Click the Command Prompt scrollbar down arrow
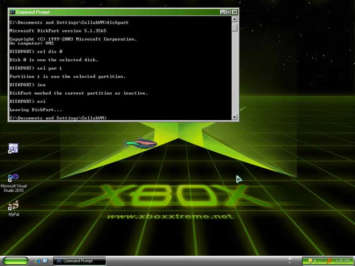 coord(235,117)
